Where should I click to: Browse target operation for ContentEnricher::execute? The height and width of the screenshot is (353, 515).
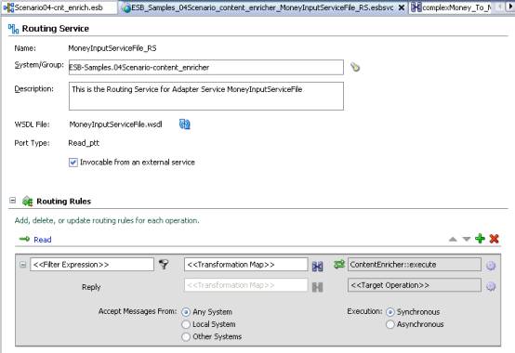(x=491, y=266)
